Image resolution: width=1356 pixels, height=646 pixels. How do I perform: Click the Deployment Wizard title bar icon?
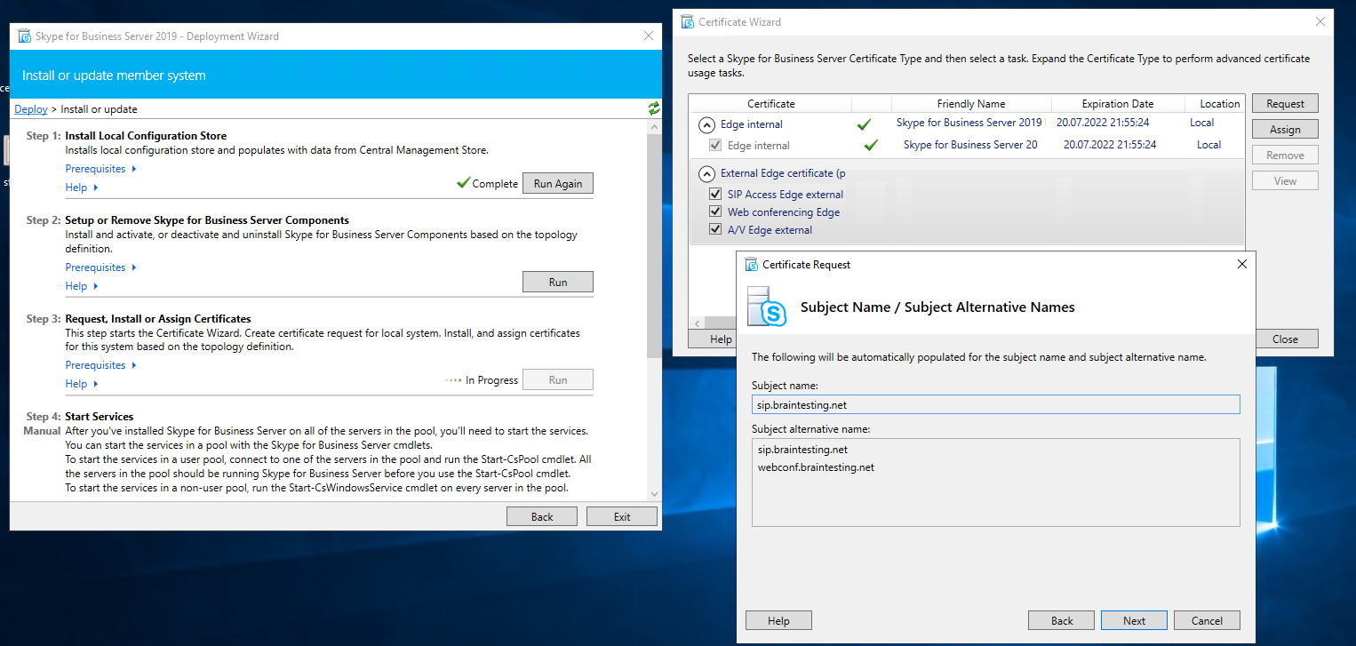tap(24, 36)
